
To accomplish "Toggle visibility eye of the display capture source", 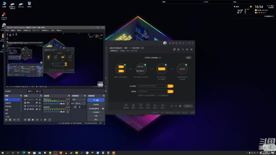I will 37,109.
